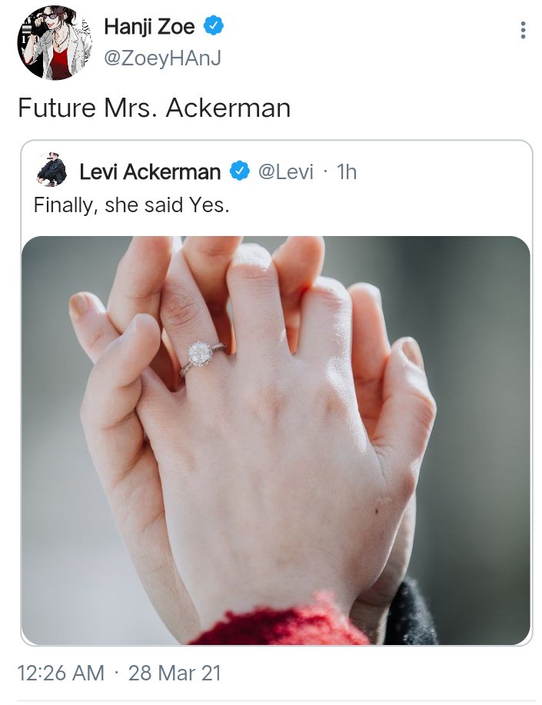The image size is (542, 705).
Task: Click the dot separator before 1h
Action: coord(326,172)
